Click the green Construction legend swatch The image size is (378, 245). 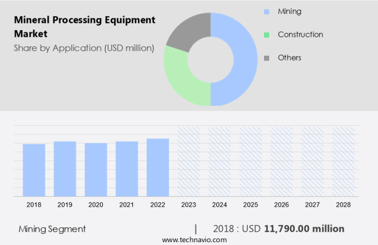pyautogui.click(x=266, y=35)
